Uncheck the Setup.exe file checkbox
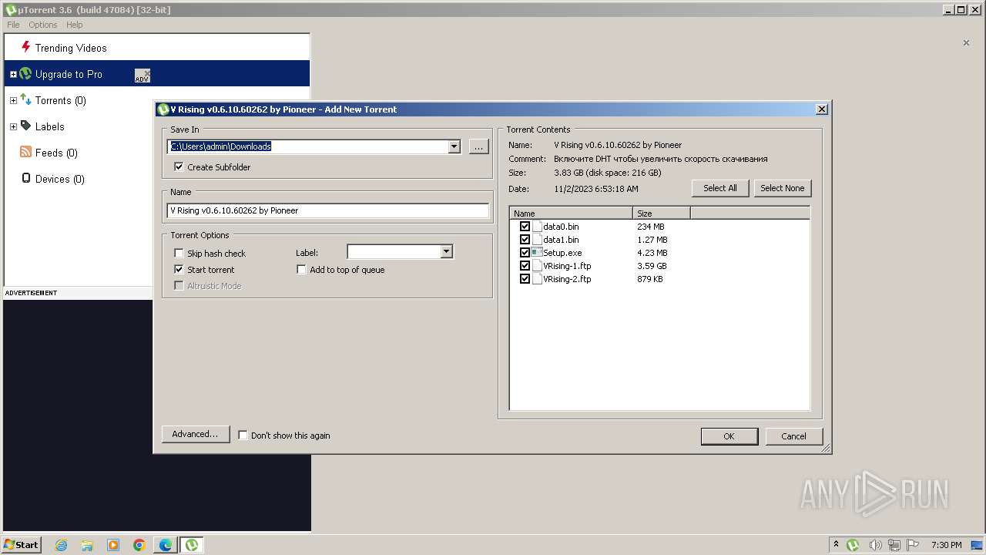The height and width of the screenshot is (555, 986). 525,253
